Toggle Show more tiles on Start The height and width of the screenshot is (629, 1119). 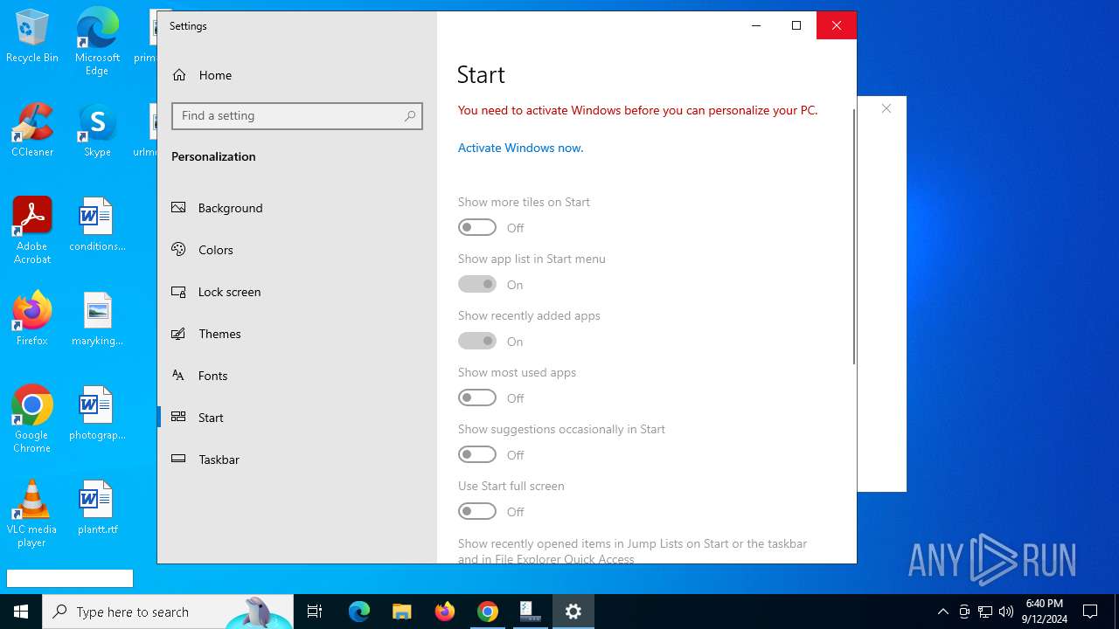click(477, 227)
